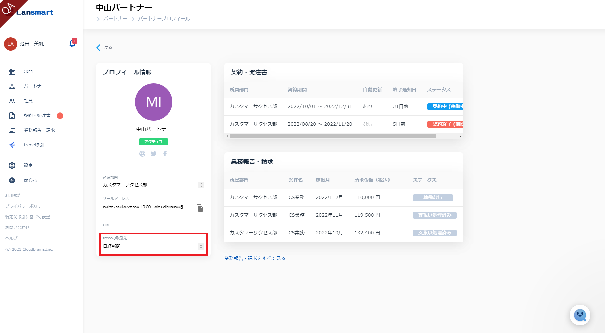Go to 部門 in sidebar
605x333 pixels.
(28, 72)
